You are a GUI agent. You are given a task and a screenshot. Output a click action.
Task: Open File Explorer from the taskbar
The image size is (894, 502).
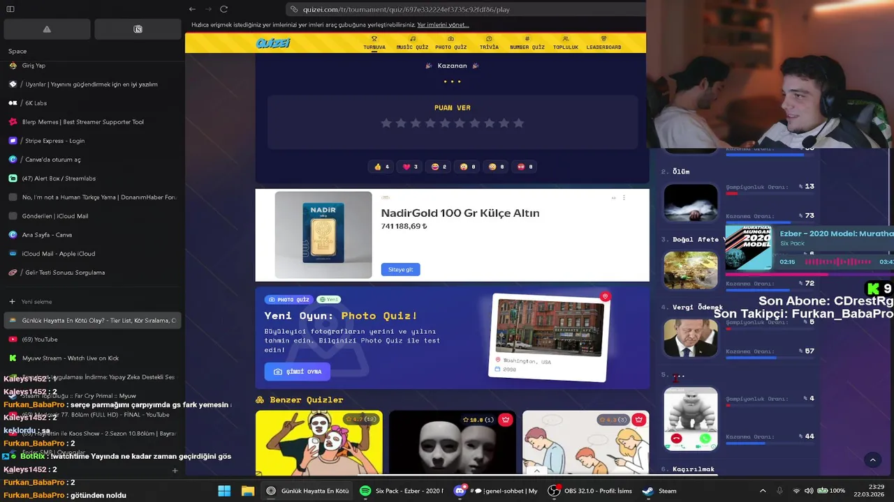[x=248, y=491]
